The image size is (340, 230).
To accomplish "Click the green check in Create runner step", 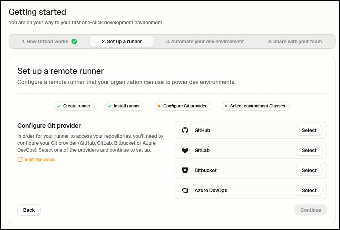I will pyautogui.click(x=59, y=106).
